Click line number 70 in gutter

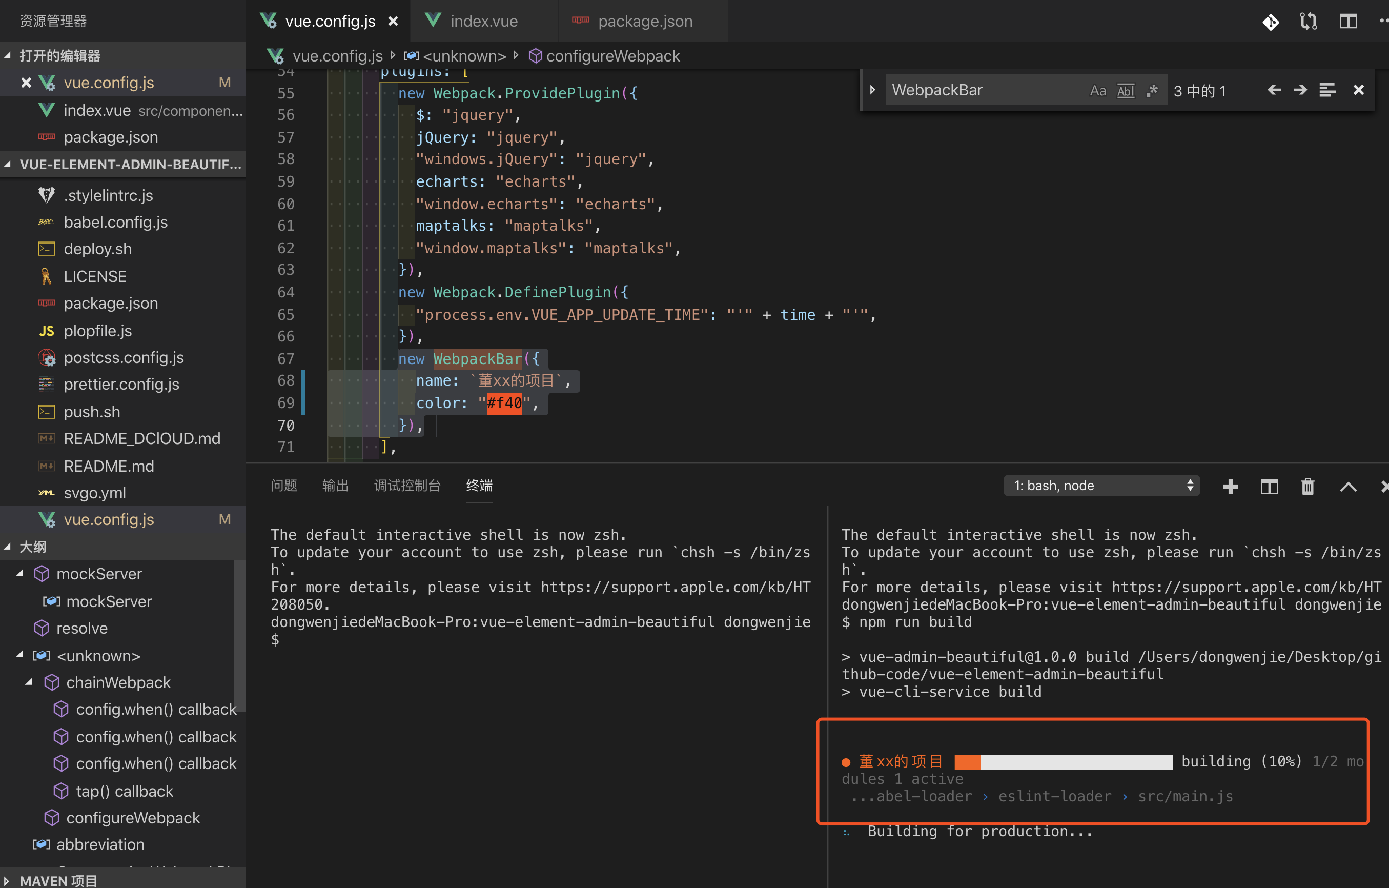[285, 425]
